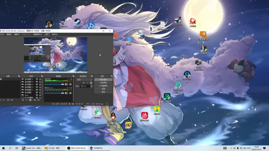Image resolution: width=269 pixels, height=151 pixels.
Task: Open red bird desktop icon near moon
Action: [x=193, y=22]
